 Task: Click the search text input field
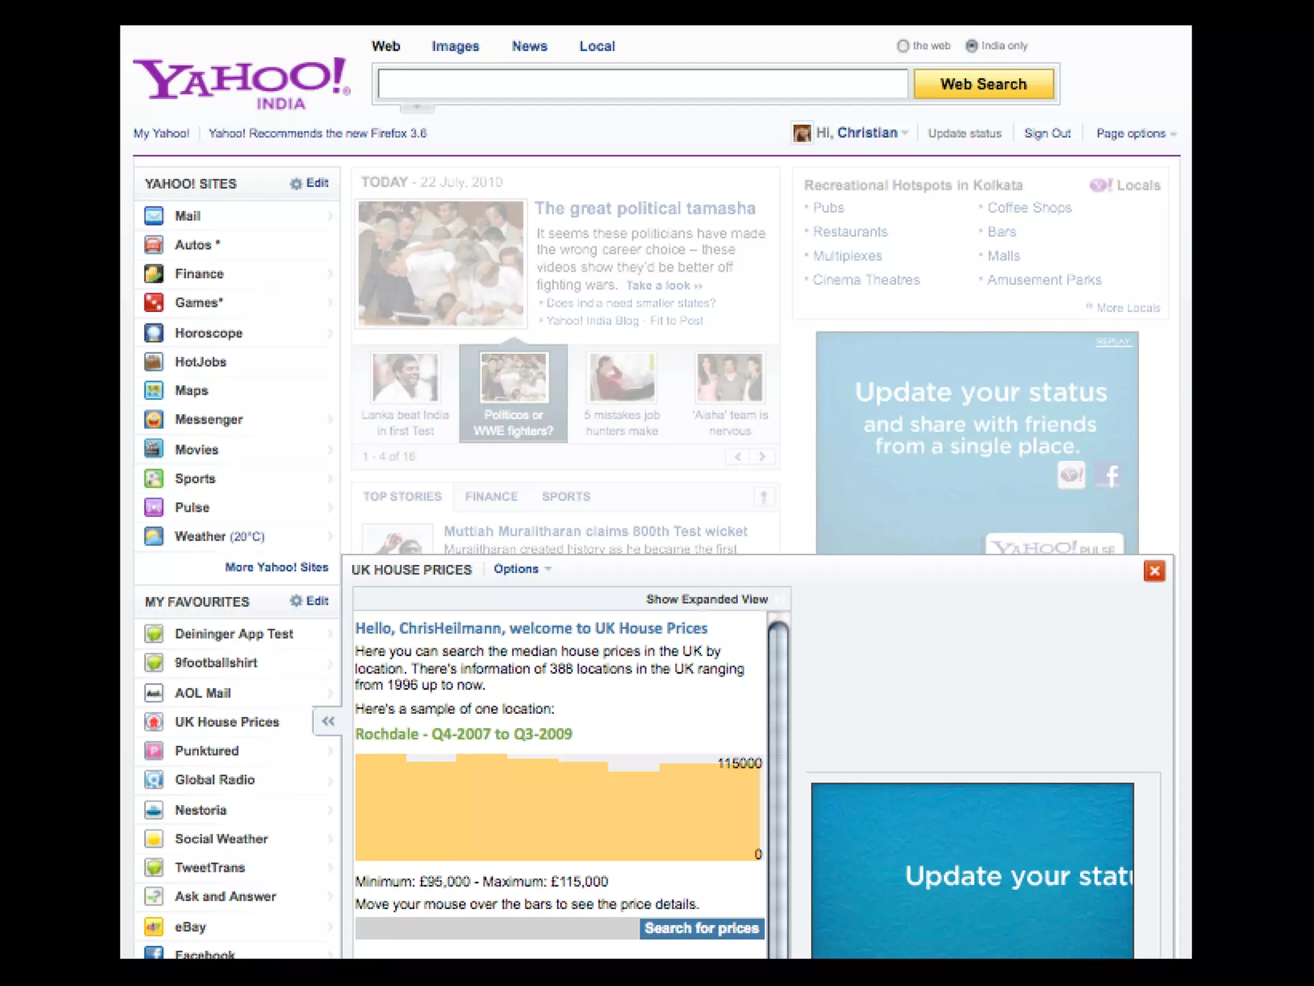(642, 84)
